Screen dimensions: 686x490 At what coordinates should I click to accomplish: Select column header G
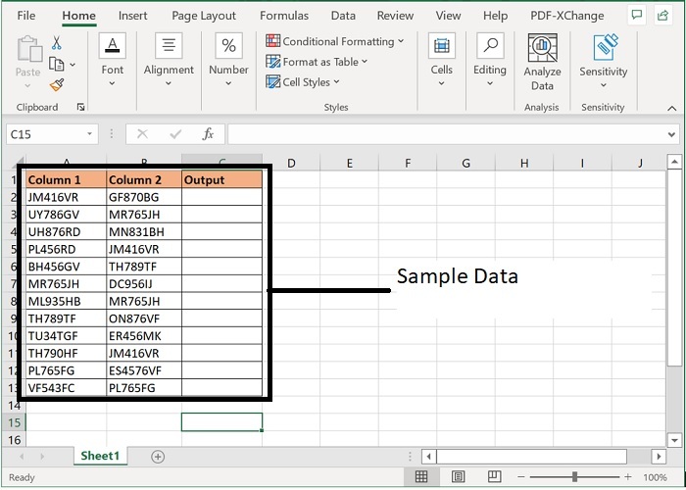(x=465, y=163)
